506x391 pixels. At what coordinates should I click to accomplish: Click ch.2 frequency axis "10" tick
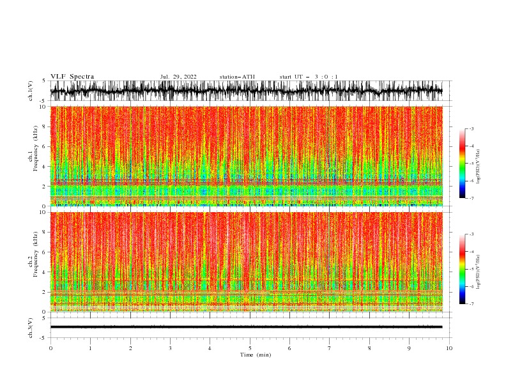tap(43, 212)
